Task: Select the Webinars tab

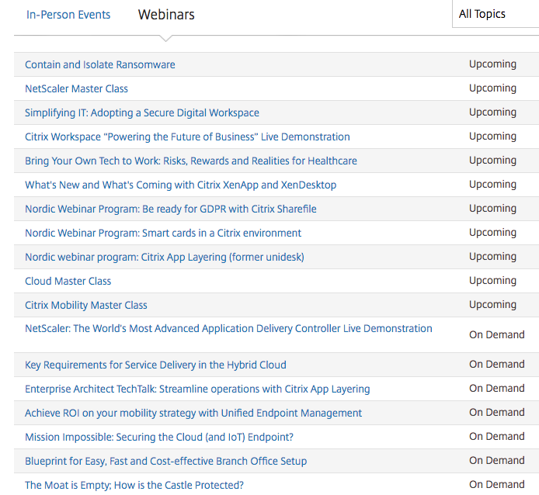Action: click(x=166, y=15)
